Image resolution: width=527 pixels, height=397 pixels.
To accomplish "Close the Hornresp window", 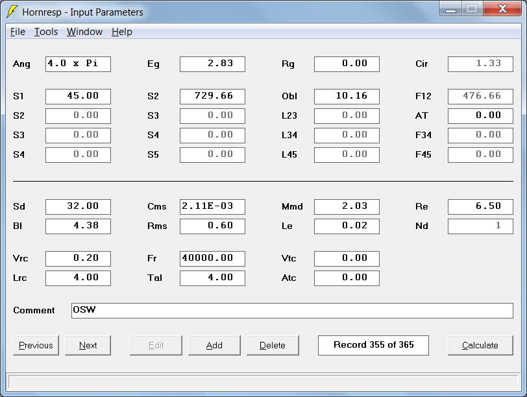I will pyautogui.click(x=502, y=9).
